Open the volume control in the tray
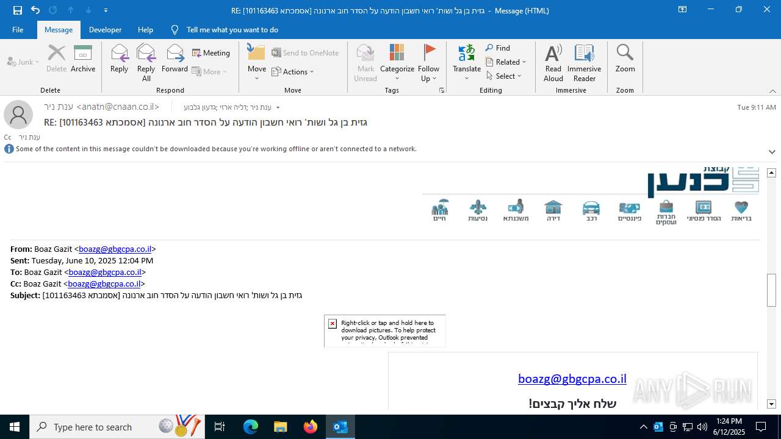Screen dimensions: 781x439 (x=702, y=427)
